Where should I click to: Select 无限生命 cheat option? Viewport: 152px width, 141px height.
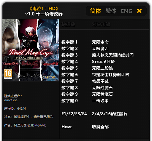click(x=100, y=42)
